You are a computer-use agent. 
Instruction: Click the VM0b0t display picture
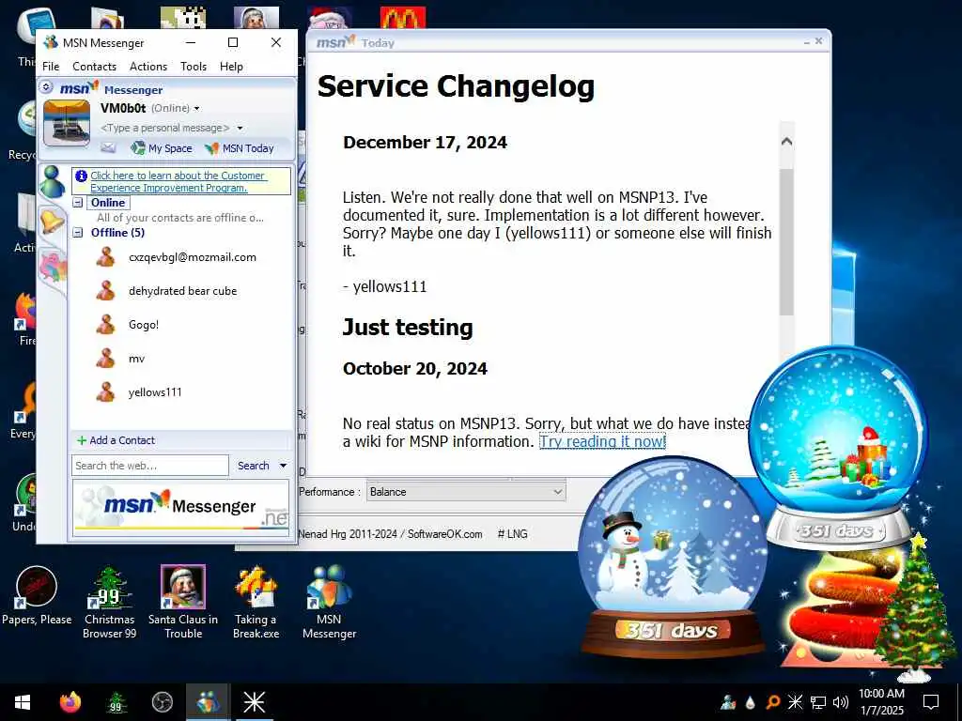pyautogui.click(x=67, y=123)
